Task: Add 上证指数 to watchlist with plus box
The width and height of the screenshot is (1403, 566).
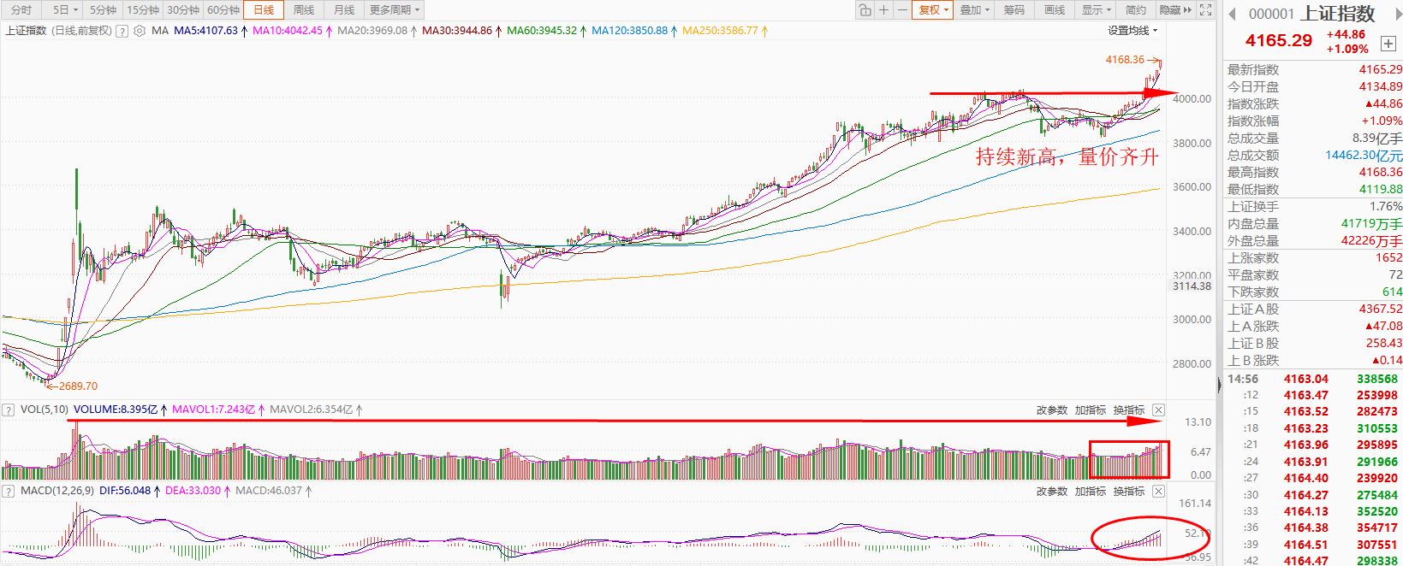Action: pos(1388,43)
